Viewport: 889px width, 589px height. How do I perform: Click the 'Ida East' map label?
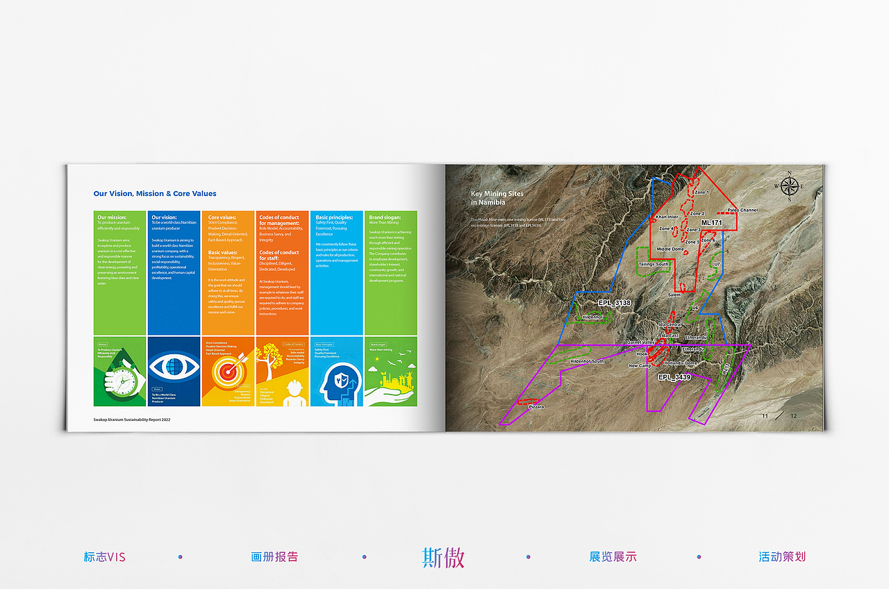point(670,335)
